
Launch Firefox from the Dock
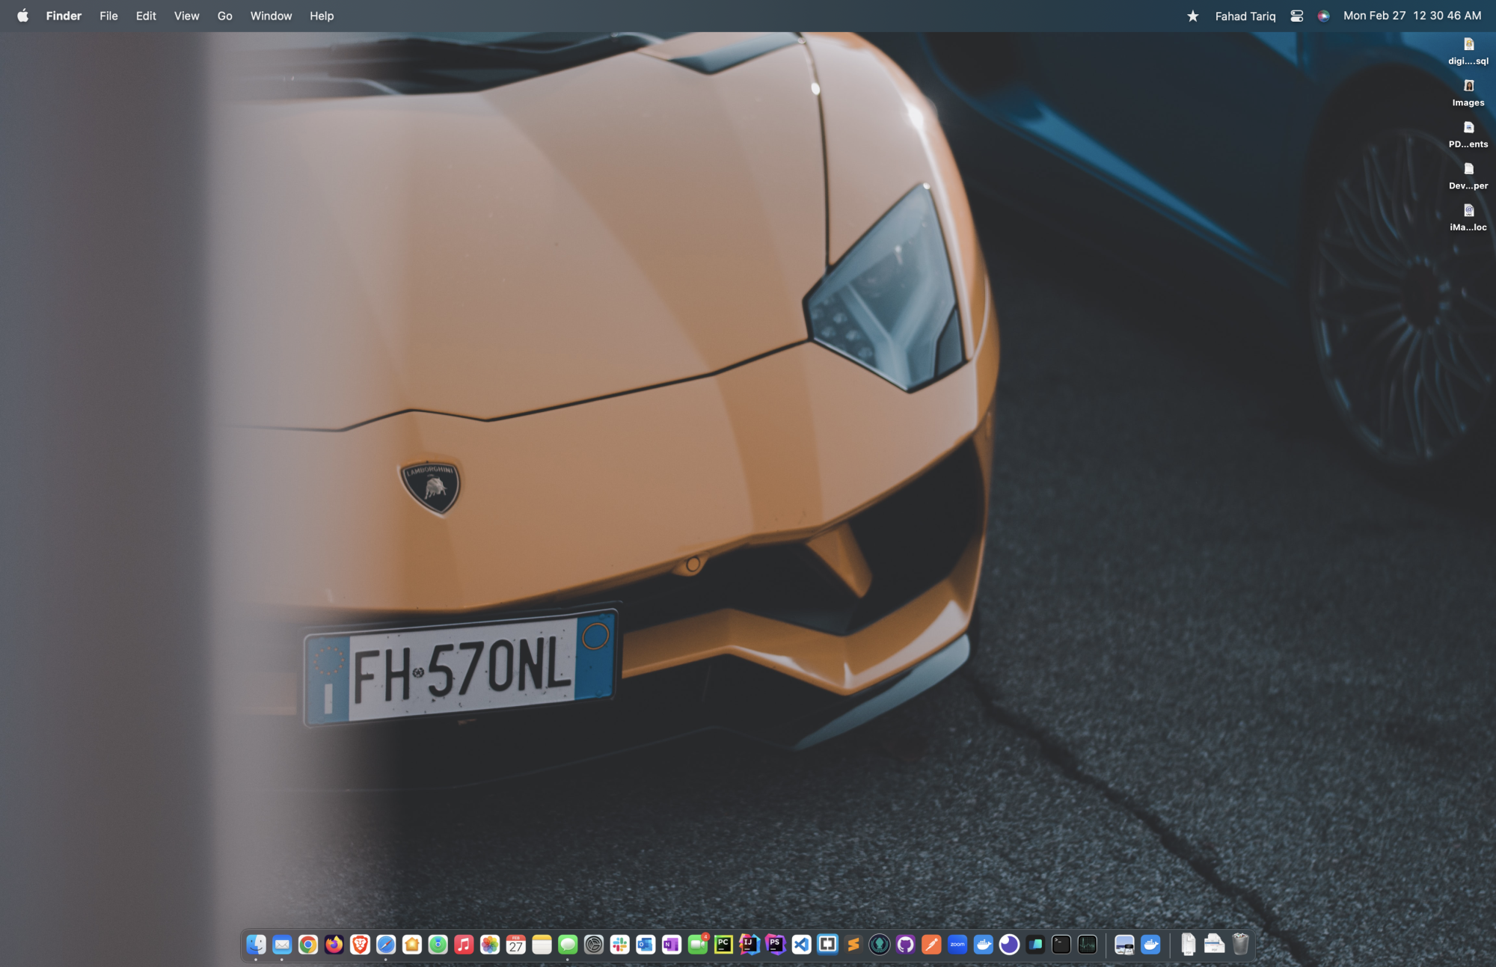point(334,945)
